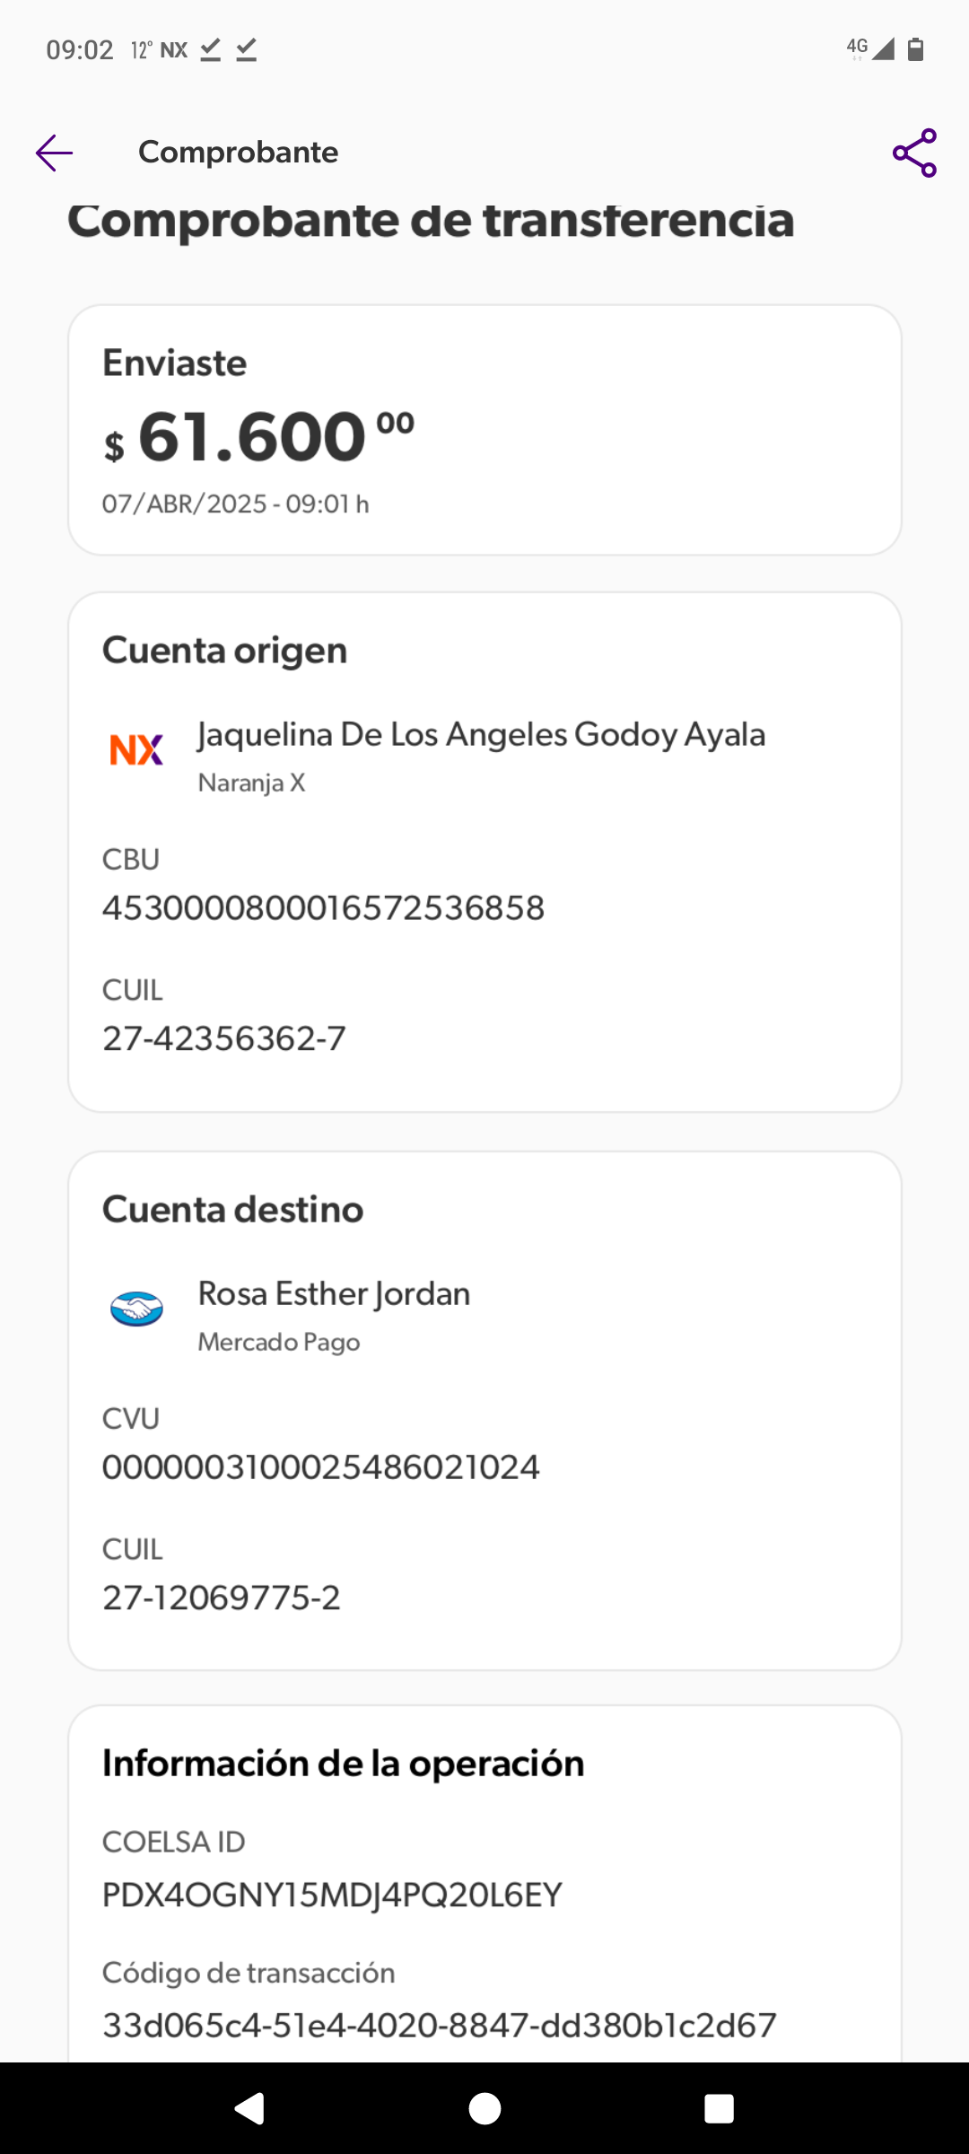This screenshot has height=2154, width=969.
Task: Tap the battery status icon
Action: 915,49
